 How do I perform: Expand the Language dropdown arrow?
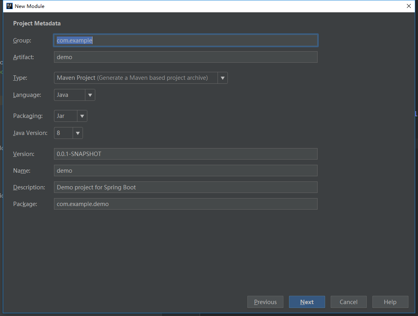90,95
